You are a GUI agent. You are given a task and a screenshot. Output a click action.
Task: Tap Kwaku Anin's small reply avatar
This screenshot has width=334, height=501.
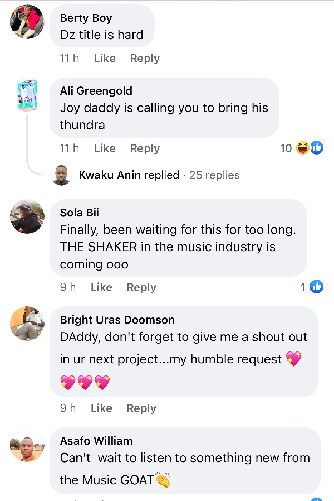click(x=61, y=175)
